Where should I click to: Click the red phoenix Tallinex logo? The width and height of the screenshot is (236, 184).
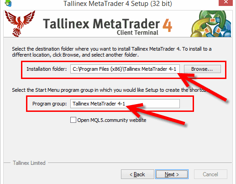coord(20,24)
